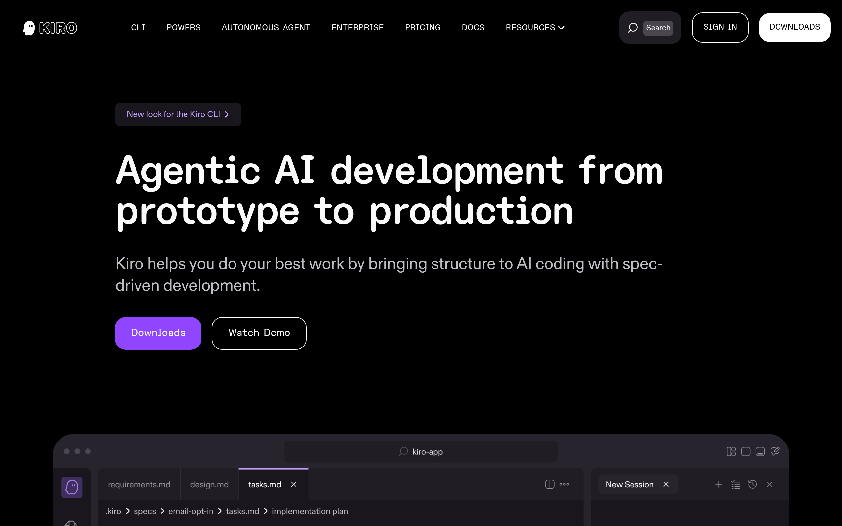Click the Watch Demo button
Image resolution: width=842 pixels, height=526 pixels.
pyautogui.click(x=259, y=333)
